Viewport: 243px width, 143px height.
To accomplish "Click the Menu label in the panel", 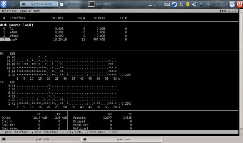I will (x=13, y=4).
